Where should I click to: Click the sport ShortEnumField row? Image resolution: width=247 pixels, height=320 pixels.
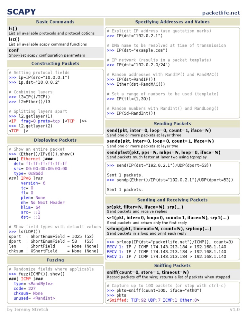point(51,237)
